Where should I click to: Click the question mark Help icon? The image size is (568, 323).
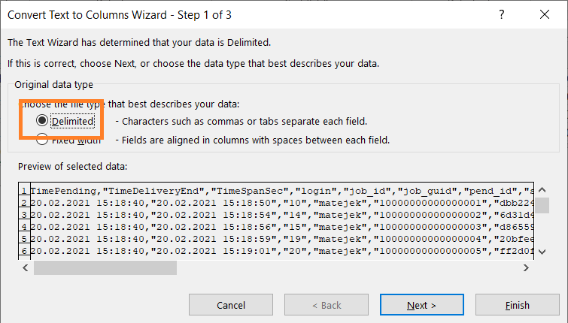502,14
